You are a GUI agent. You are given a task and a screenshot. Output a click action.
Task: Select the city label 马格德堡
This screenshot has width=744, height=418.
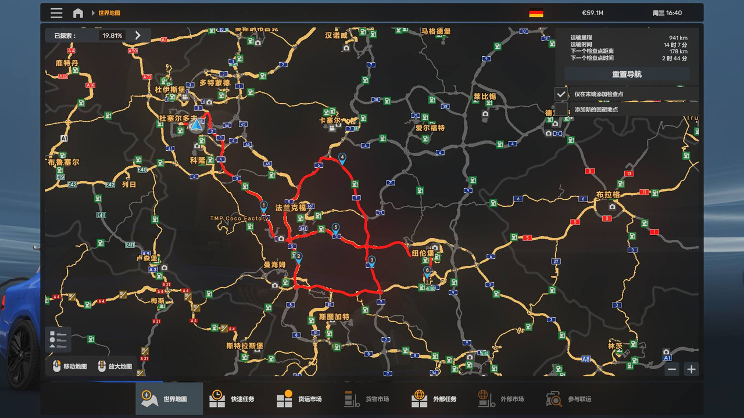coord(436,31)
